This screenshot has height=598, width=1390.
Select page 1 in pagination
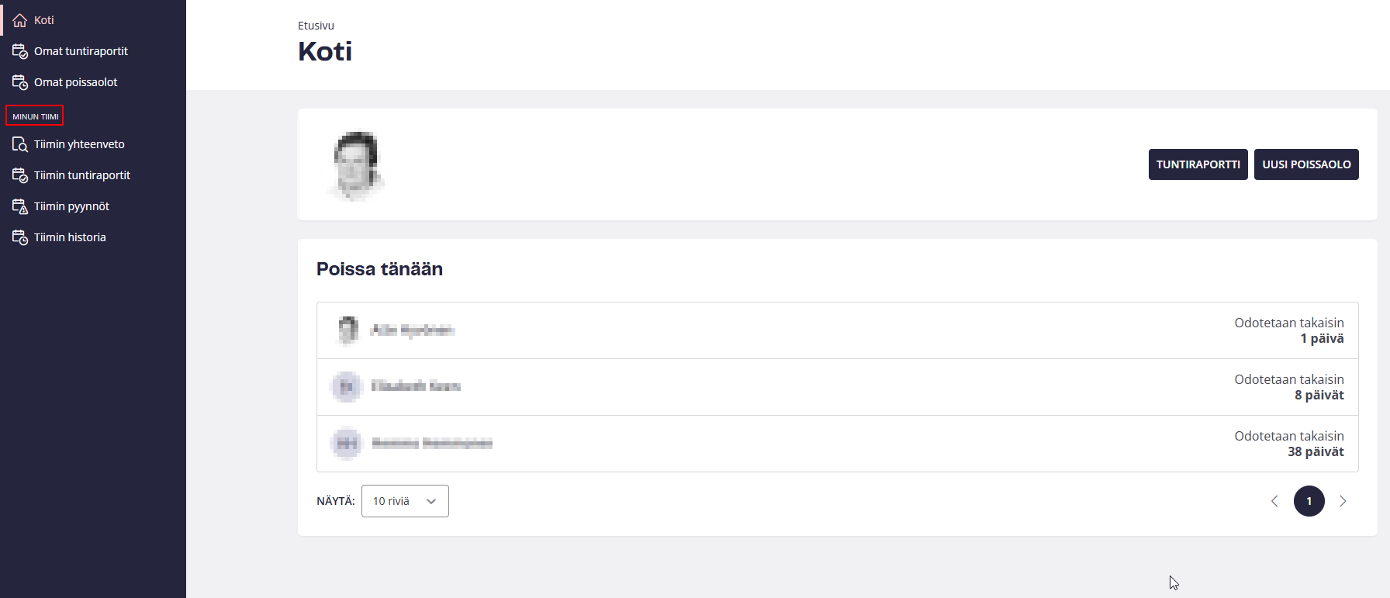point(1309,501)
